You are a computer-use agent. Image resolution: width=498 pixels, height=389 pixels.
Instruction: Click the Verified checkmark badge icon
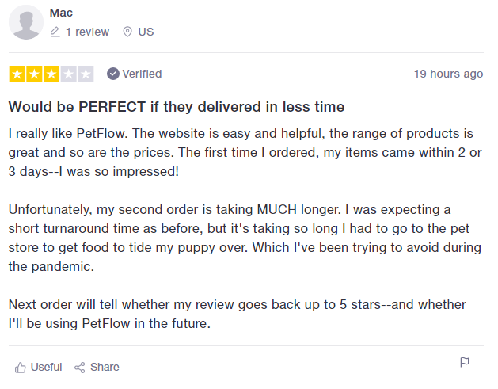coord(113,74)
